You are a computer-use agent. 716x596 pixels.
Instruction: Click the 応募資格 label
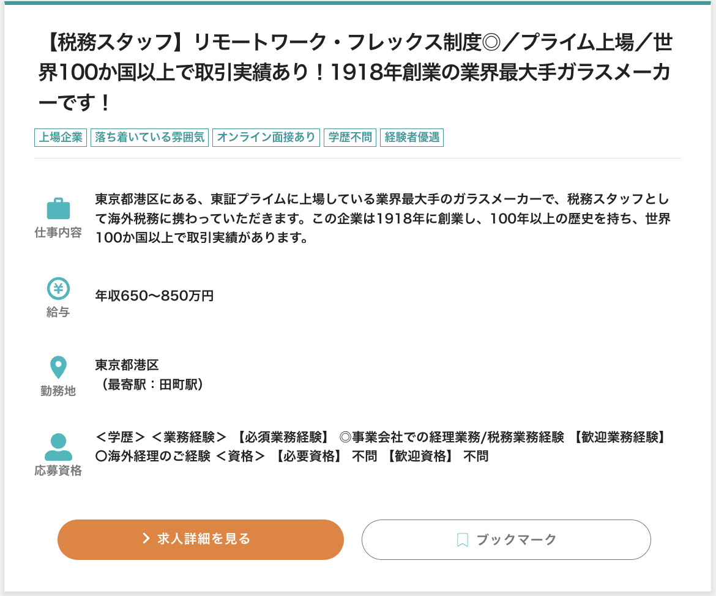click(58, 471)
